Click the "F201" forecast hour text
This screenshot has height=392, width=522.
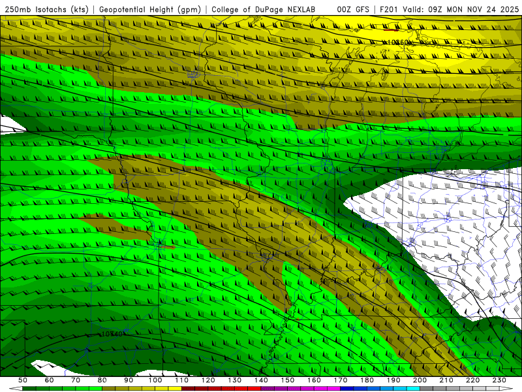[390, 10]
